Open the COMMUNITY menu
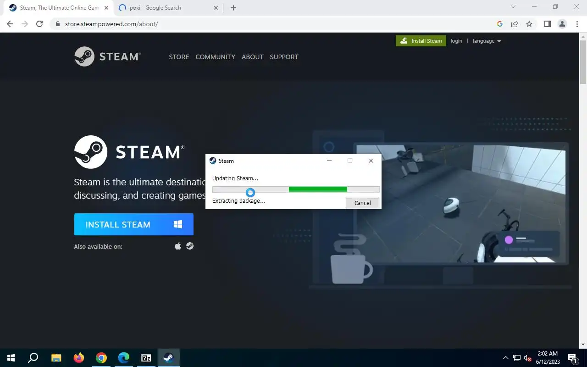Viewport: 587px width, 367px height. [215, 57]
